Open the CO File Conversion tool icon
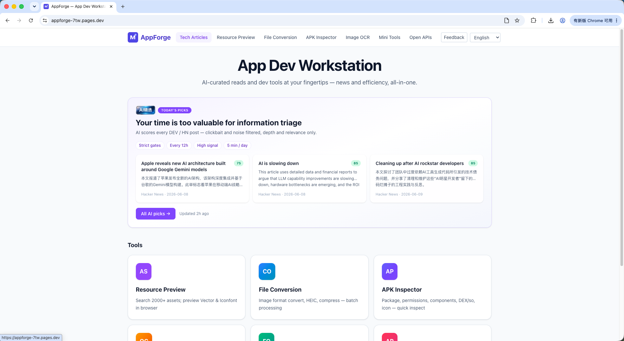This screenshot has height=341, width=624. (267, 272)
